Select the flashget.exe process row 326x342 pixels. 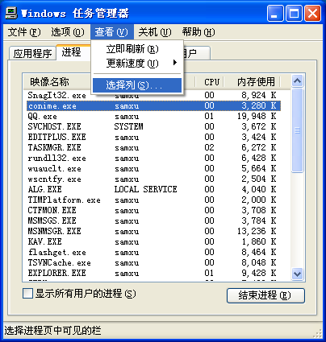[x=153, y=252]
